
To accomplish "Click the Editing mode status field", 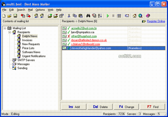I will click(x=56, y=114).
